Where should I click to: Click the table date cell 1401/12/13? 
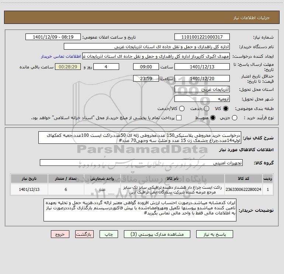tap(29, 189)
